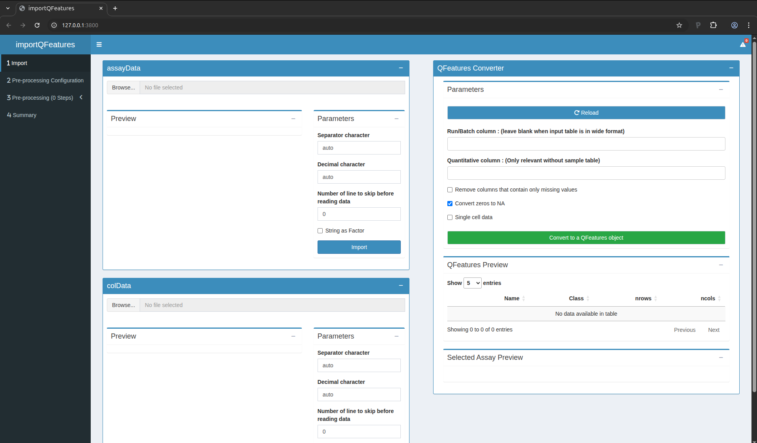Click assayData 'No file selected' field
The width and height of the screenshot is (757, 443).
272,87
